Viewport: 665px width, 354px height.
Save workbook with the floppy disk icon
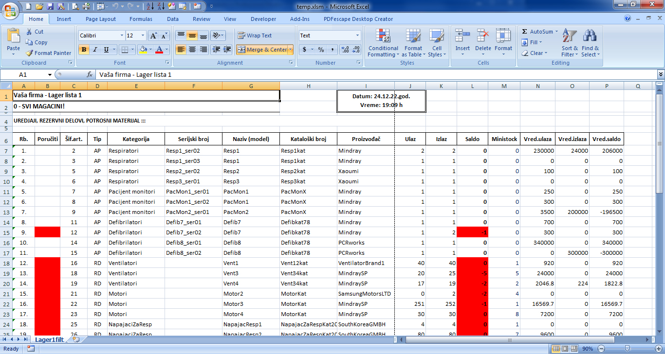(x=50, y=6)
